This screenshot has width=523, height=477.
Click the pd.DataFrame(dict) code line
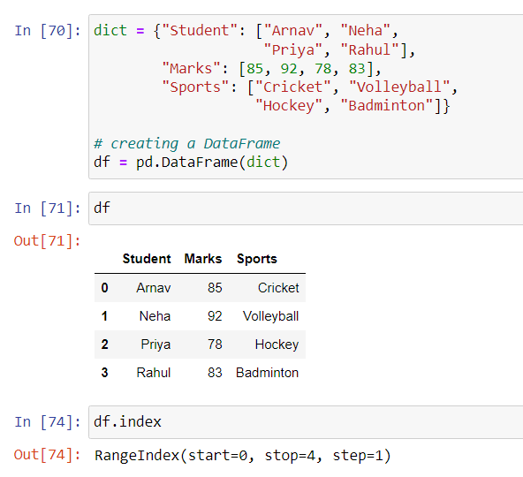click(191, 163)
